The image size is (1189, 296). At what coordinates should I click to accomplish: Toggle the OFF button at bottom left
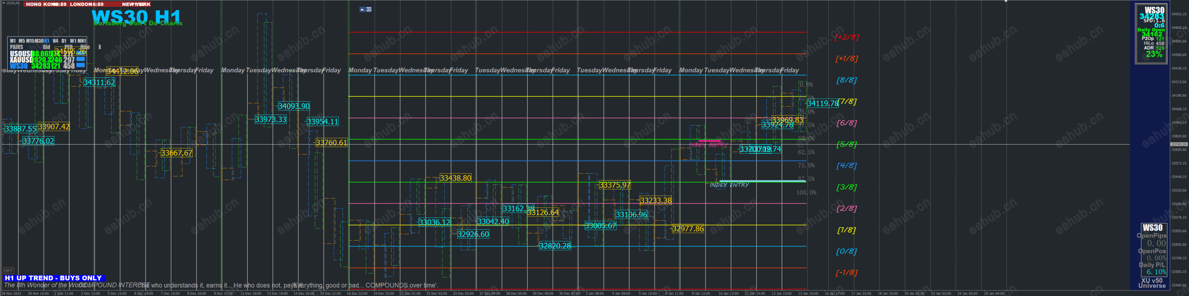point(8,271)
